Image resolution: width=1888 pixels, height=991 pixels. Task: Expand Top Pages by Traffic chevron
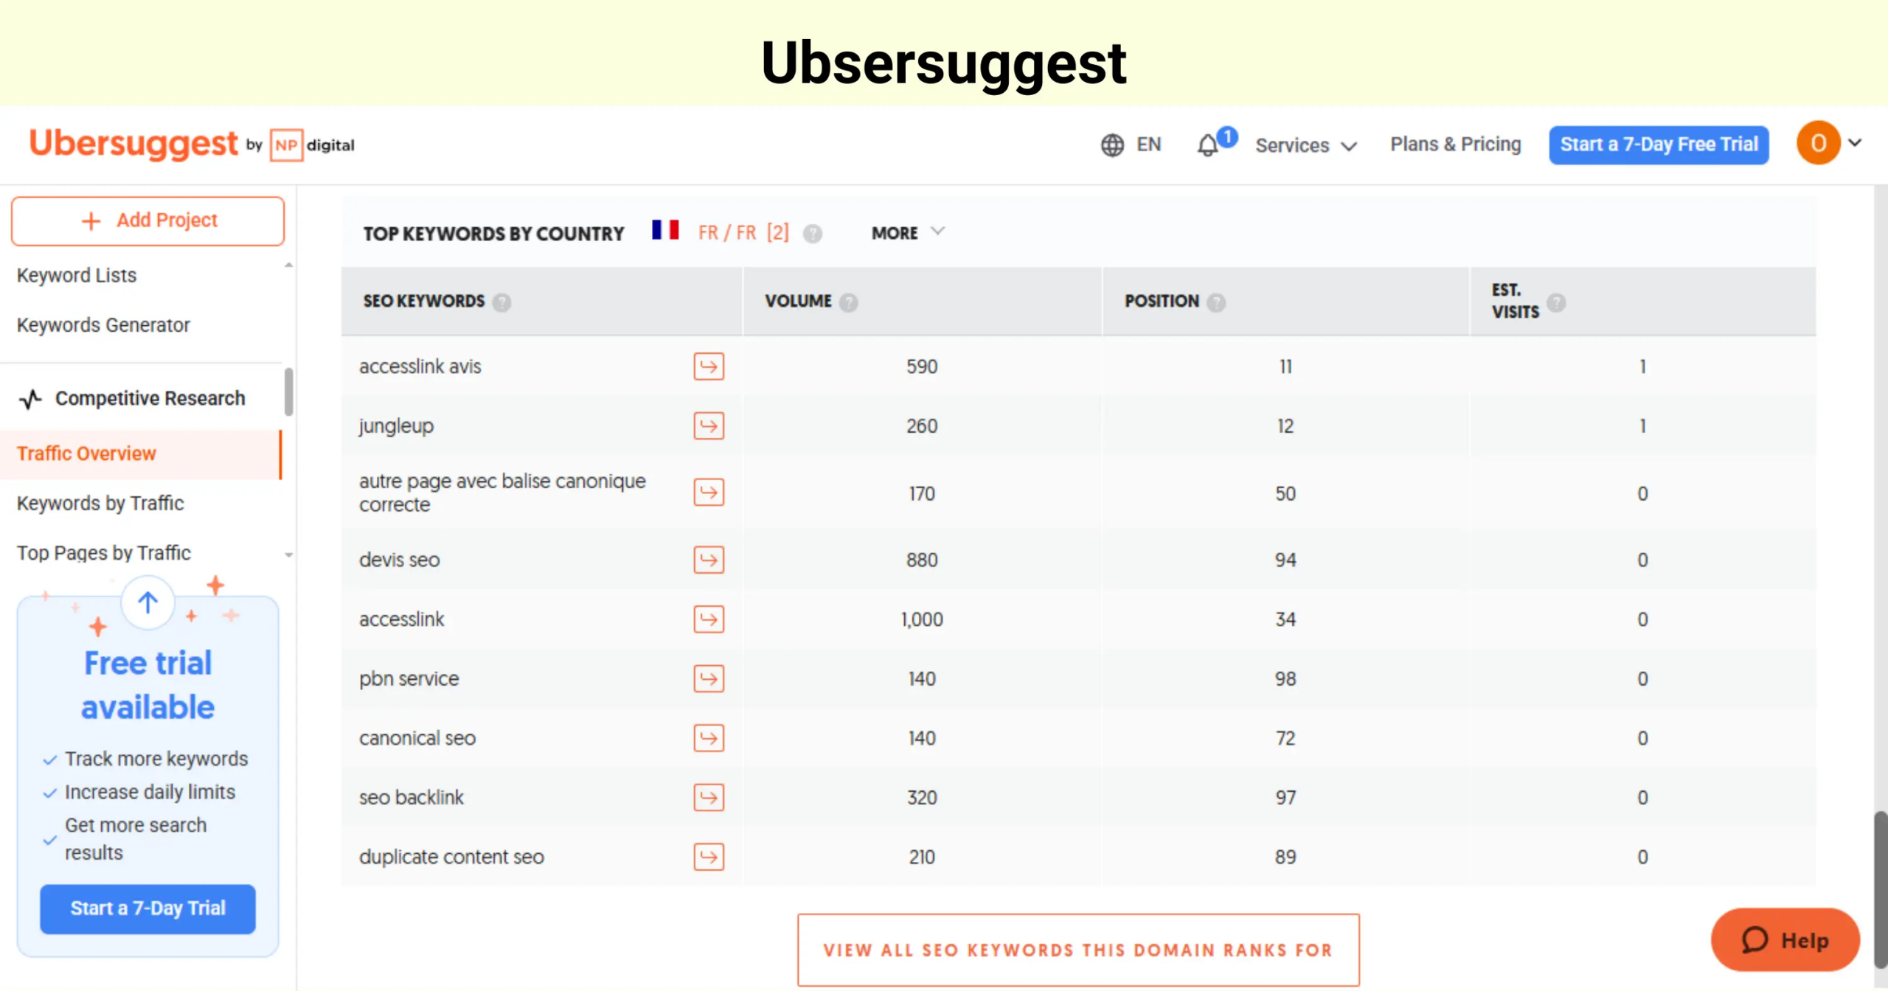pyautogui.click(x=288, y=555)
